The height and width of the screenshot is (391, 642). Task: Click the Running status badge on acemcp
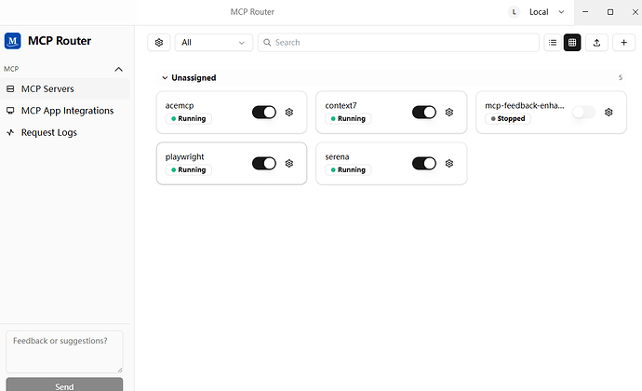[x=189, y=118]
